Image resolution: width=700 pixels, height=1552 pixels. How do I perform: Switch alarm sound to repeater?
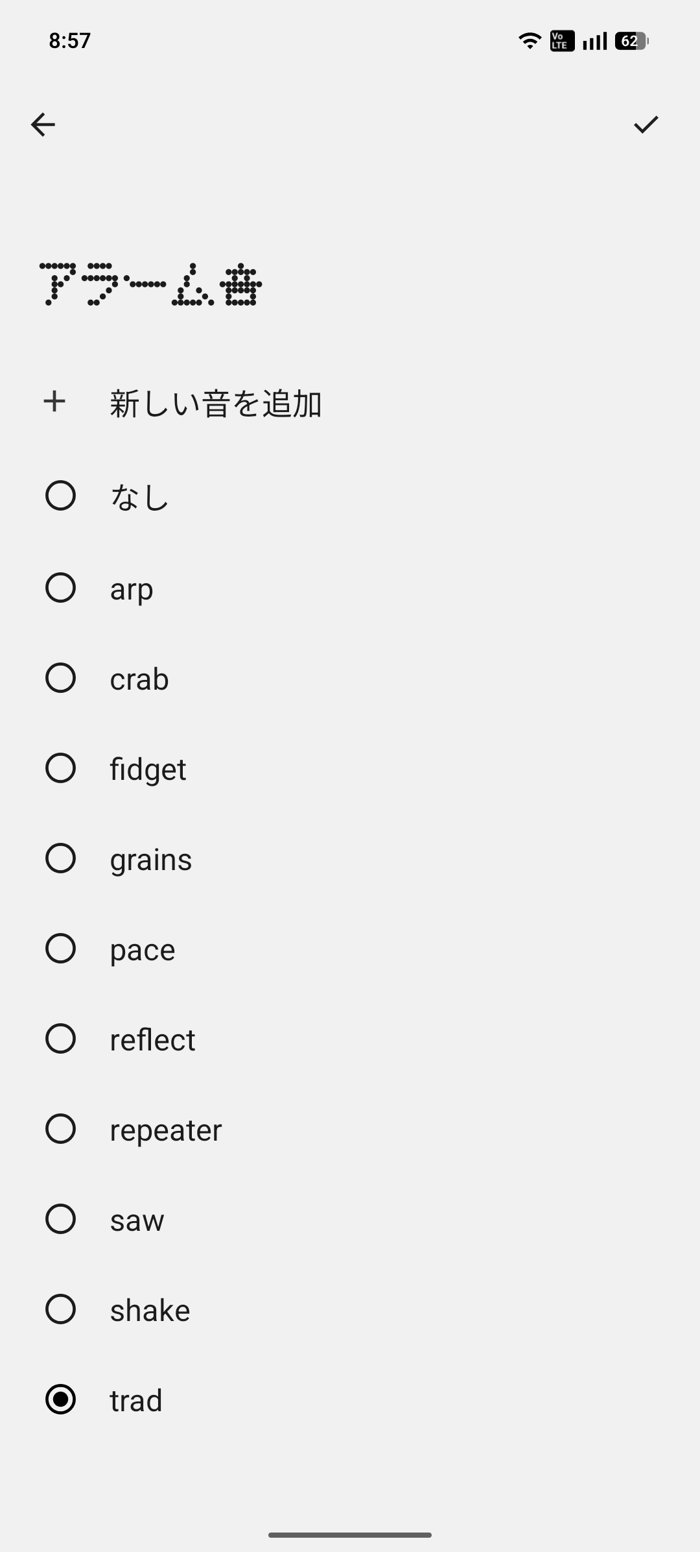(x=61, y=1129)
